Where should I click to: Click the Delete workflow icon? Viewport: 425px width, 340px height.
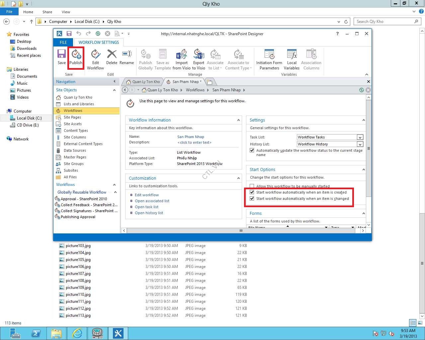click(112, 57)
